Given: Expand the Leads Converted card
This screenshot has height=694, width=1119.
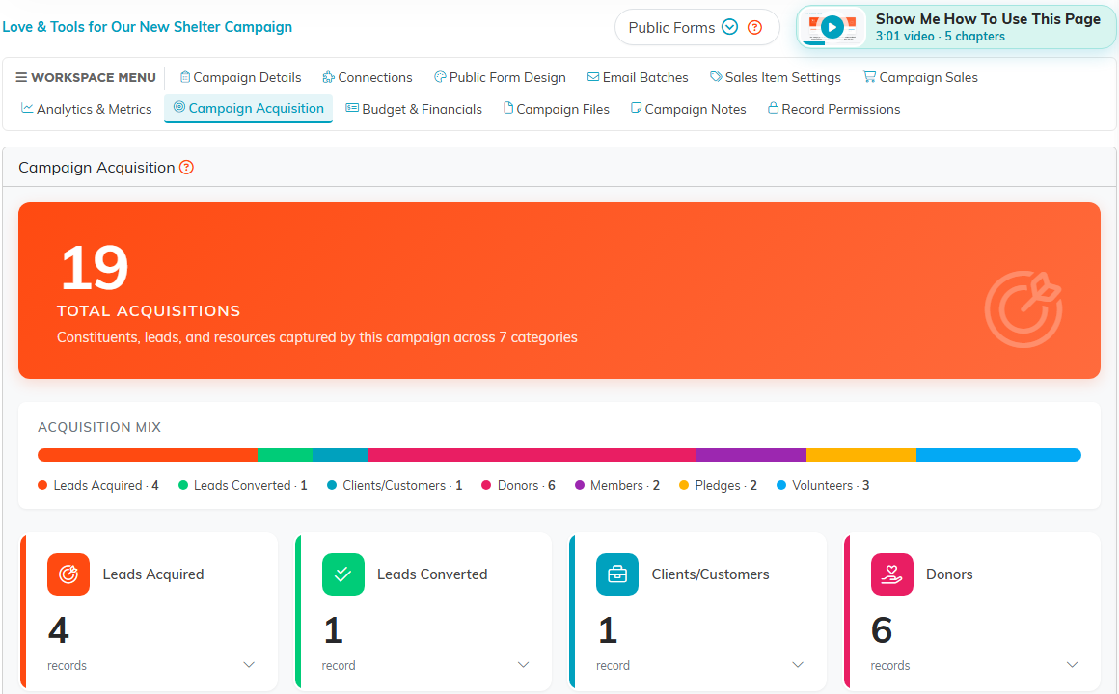Looking at the screenshot, I should (x=523, y=665).
